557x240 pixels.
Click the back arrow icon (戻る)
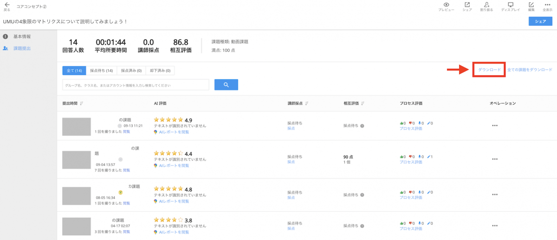(7, 5)
